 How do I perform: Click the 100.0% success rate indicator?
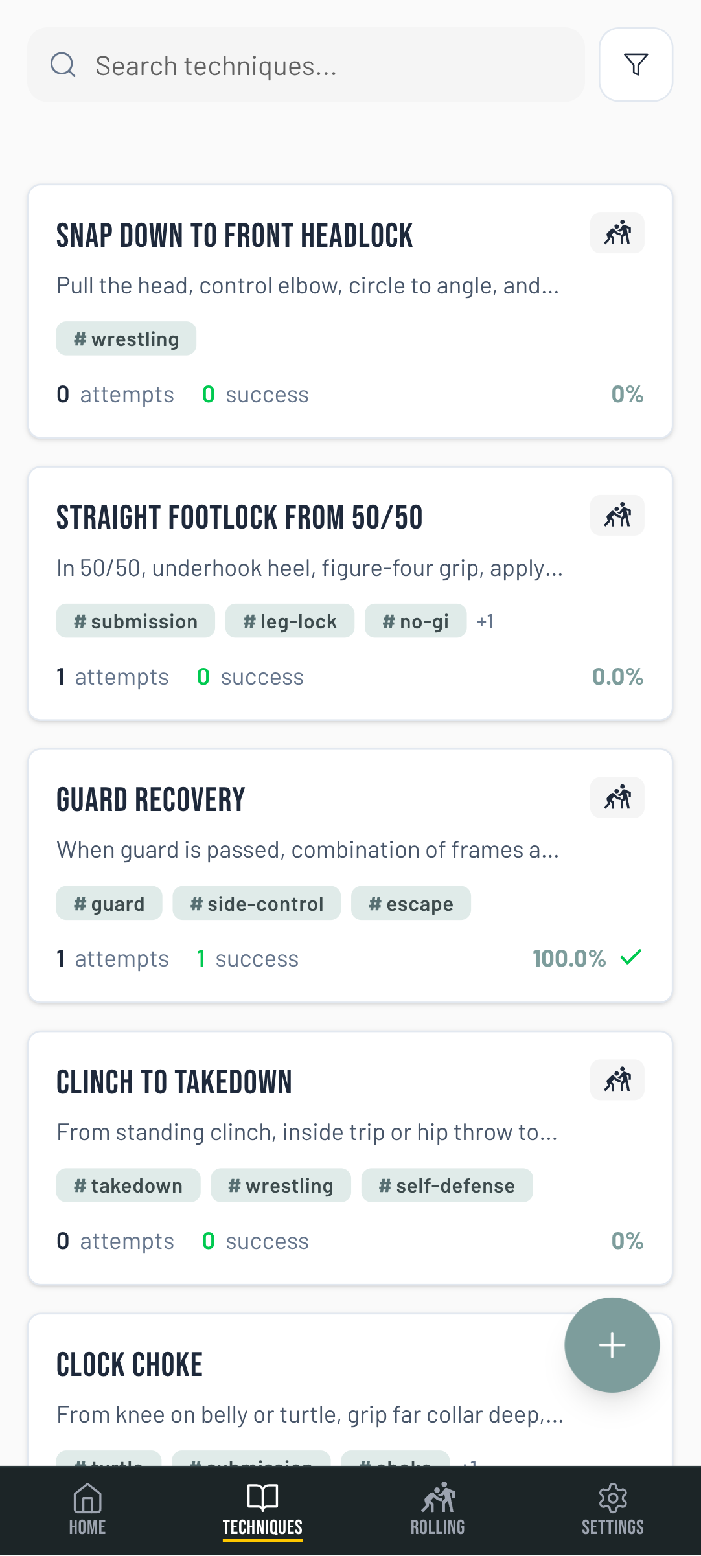coord(570,958)
